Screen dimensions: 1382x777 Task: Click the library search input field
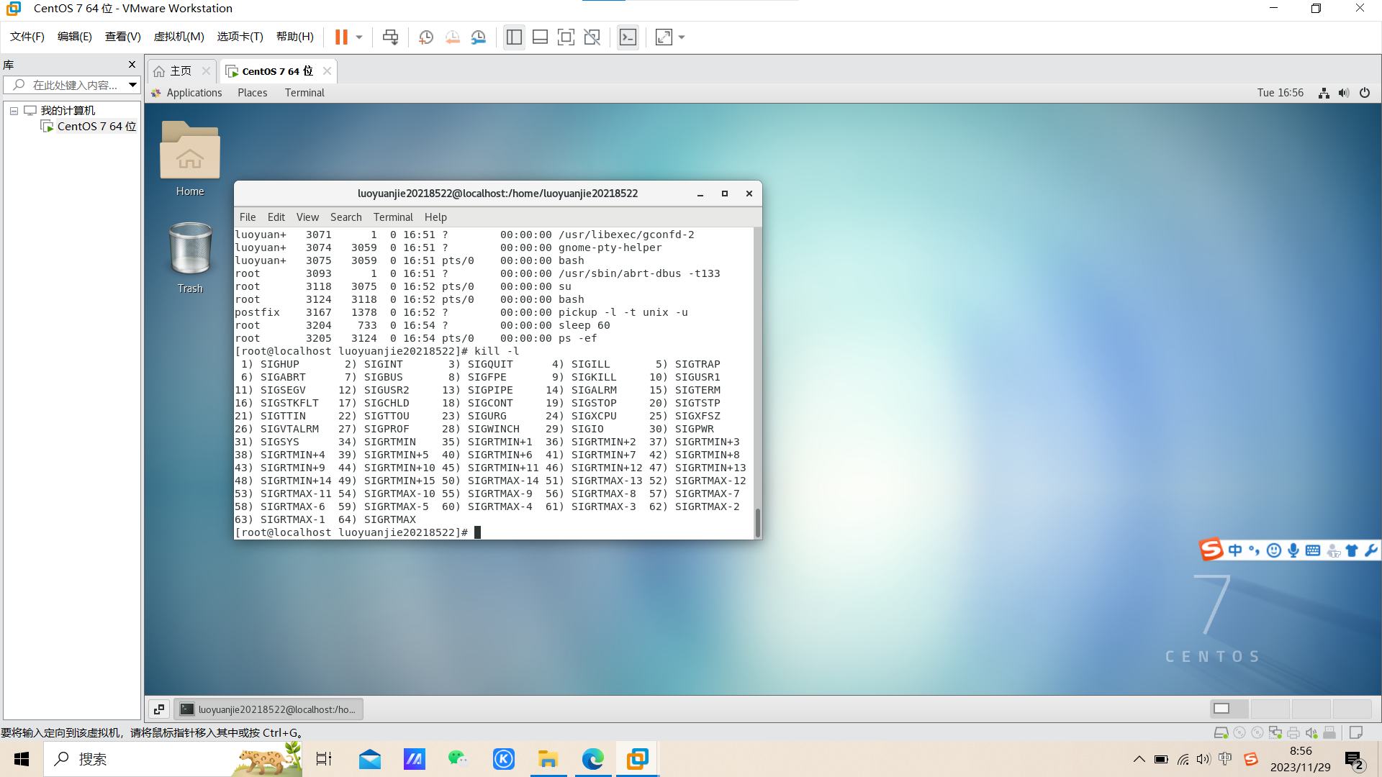coord(66,85)
